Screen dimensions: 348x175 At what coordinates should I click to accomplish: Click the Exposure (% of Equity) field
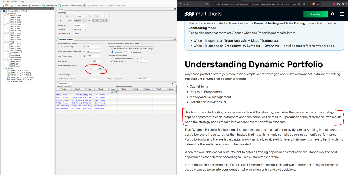[x=93, y=47]
